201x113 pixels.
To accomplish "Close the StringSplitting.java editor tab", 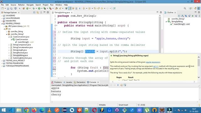I will 72,13.
